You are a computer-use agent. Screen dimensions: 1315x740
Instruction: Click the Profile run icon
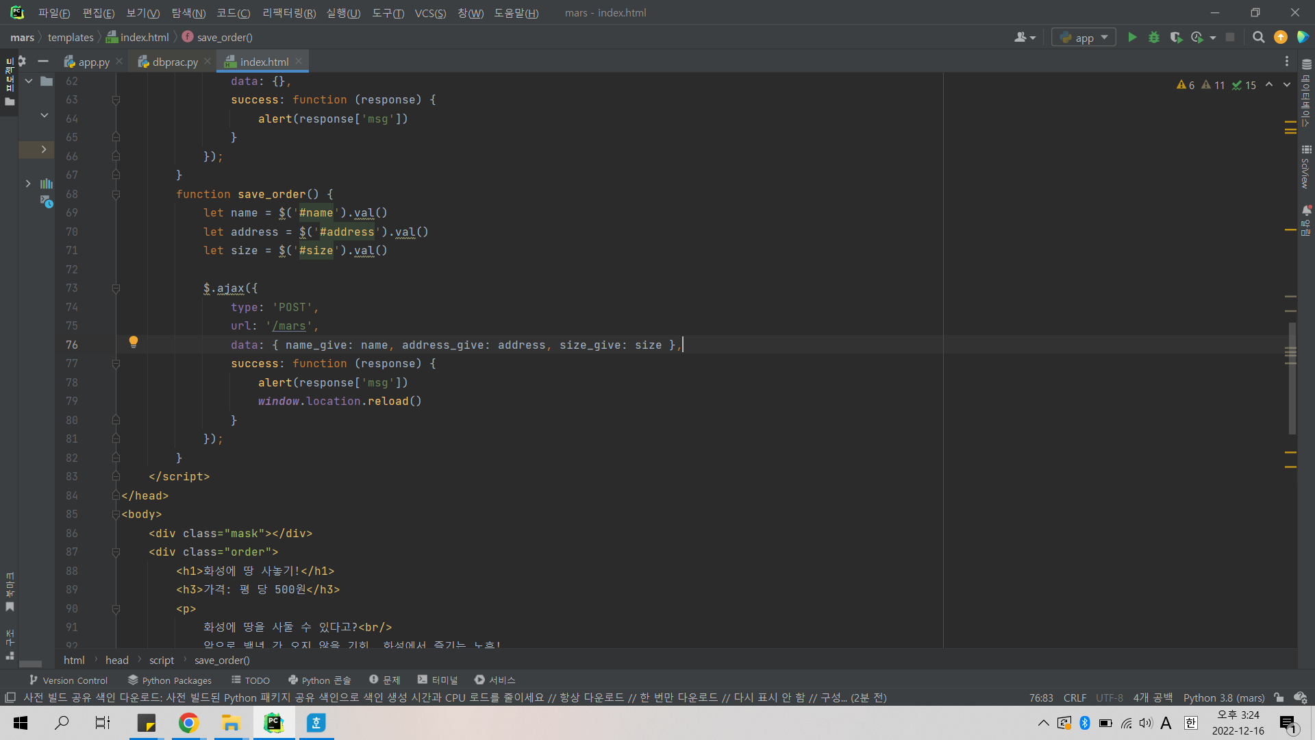pos(1197,38)
